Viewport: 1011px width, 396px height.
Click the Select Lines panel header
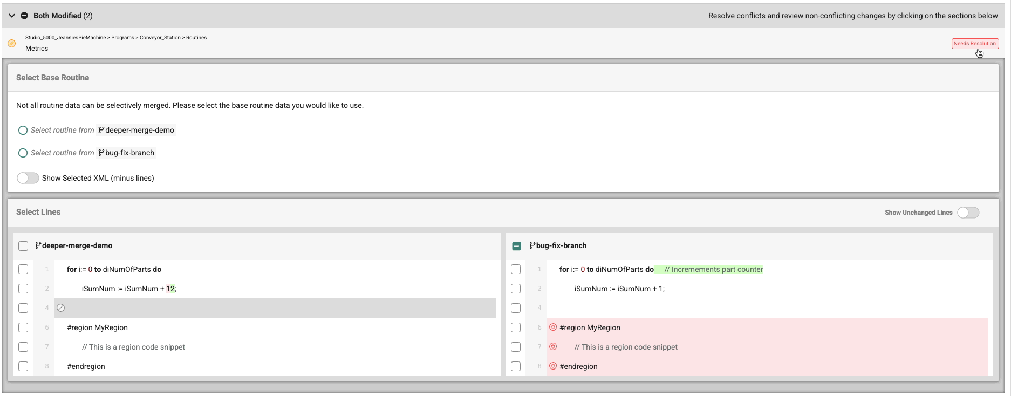click(x=38, y=212)
